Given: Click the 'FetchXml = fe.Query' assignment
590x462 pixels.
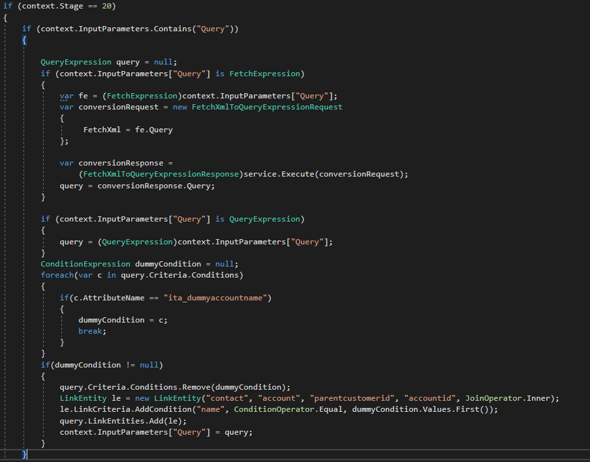Looking at the screenshot, I should coord(128,130).
